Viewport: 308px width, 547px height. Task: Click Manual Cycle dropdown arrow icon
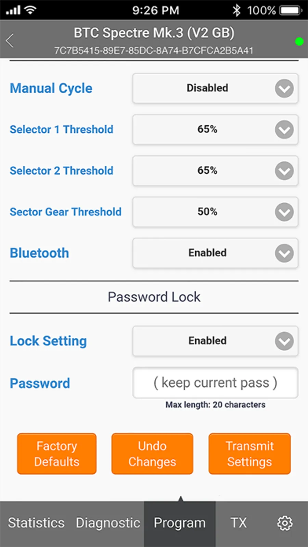point(284,89)
